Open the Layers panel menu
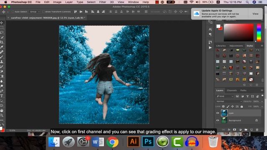 coord(262,90)
